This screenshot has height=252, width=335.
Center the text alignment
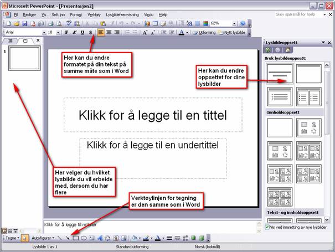[109, 33]
